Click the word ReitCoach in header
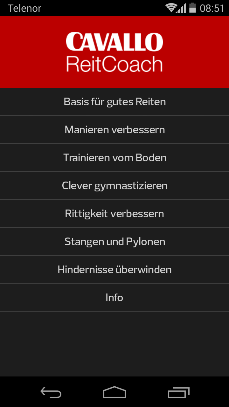Screen dimensions: 229x407 pyautogui.click(x=114, y=64)
